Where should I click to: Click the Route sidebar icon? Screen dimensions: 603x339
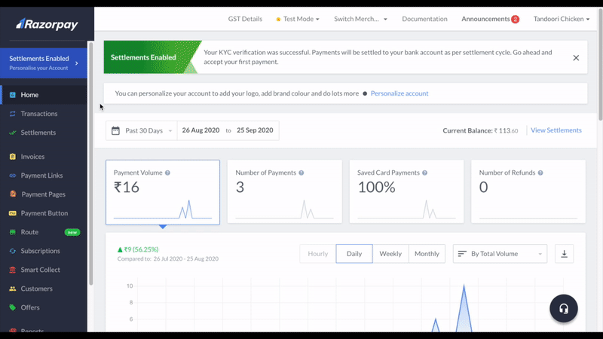12,232
